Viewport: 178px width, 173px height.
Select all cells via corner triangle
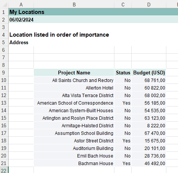tap(5, 5)
